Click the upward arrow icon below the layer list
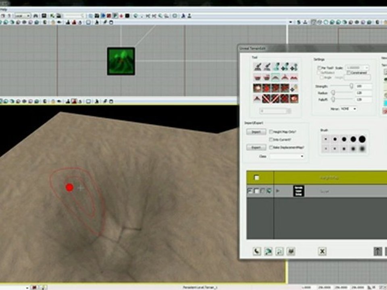The width and height of the screenshot is (387, 290). [x=378, y=251]
